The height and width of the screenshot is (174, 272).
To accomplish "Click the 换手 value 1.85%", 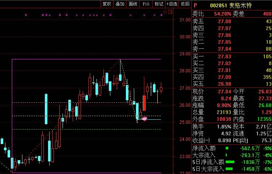I will point(224,127).
